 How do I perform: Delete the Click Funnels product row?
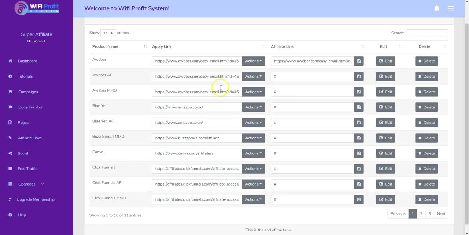coord(426,169)
